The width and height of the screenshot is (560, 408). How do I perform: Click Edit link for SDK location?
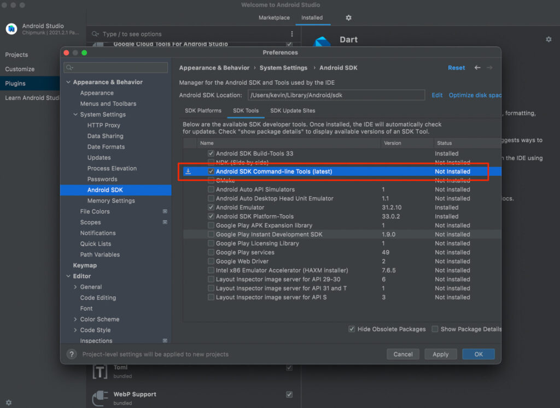(x=437, y=95)
